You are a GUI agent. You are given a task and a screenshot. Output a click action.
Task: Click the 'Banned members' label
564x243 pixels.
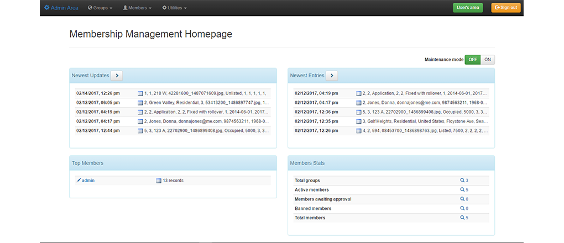[x=313, y=209]
